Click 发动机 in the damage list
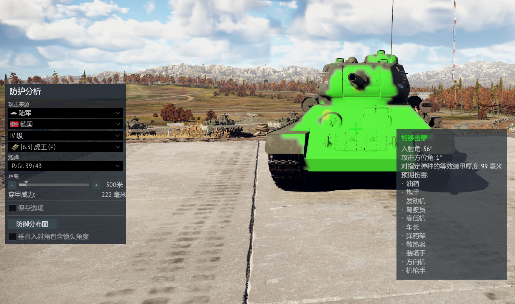This screenshot has width=515, height=304. tap(416, 201)
